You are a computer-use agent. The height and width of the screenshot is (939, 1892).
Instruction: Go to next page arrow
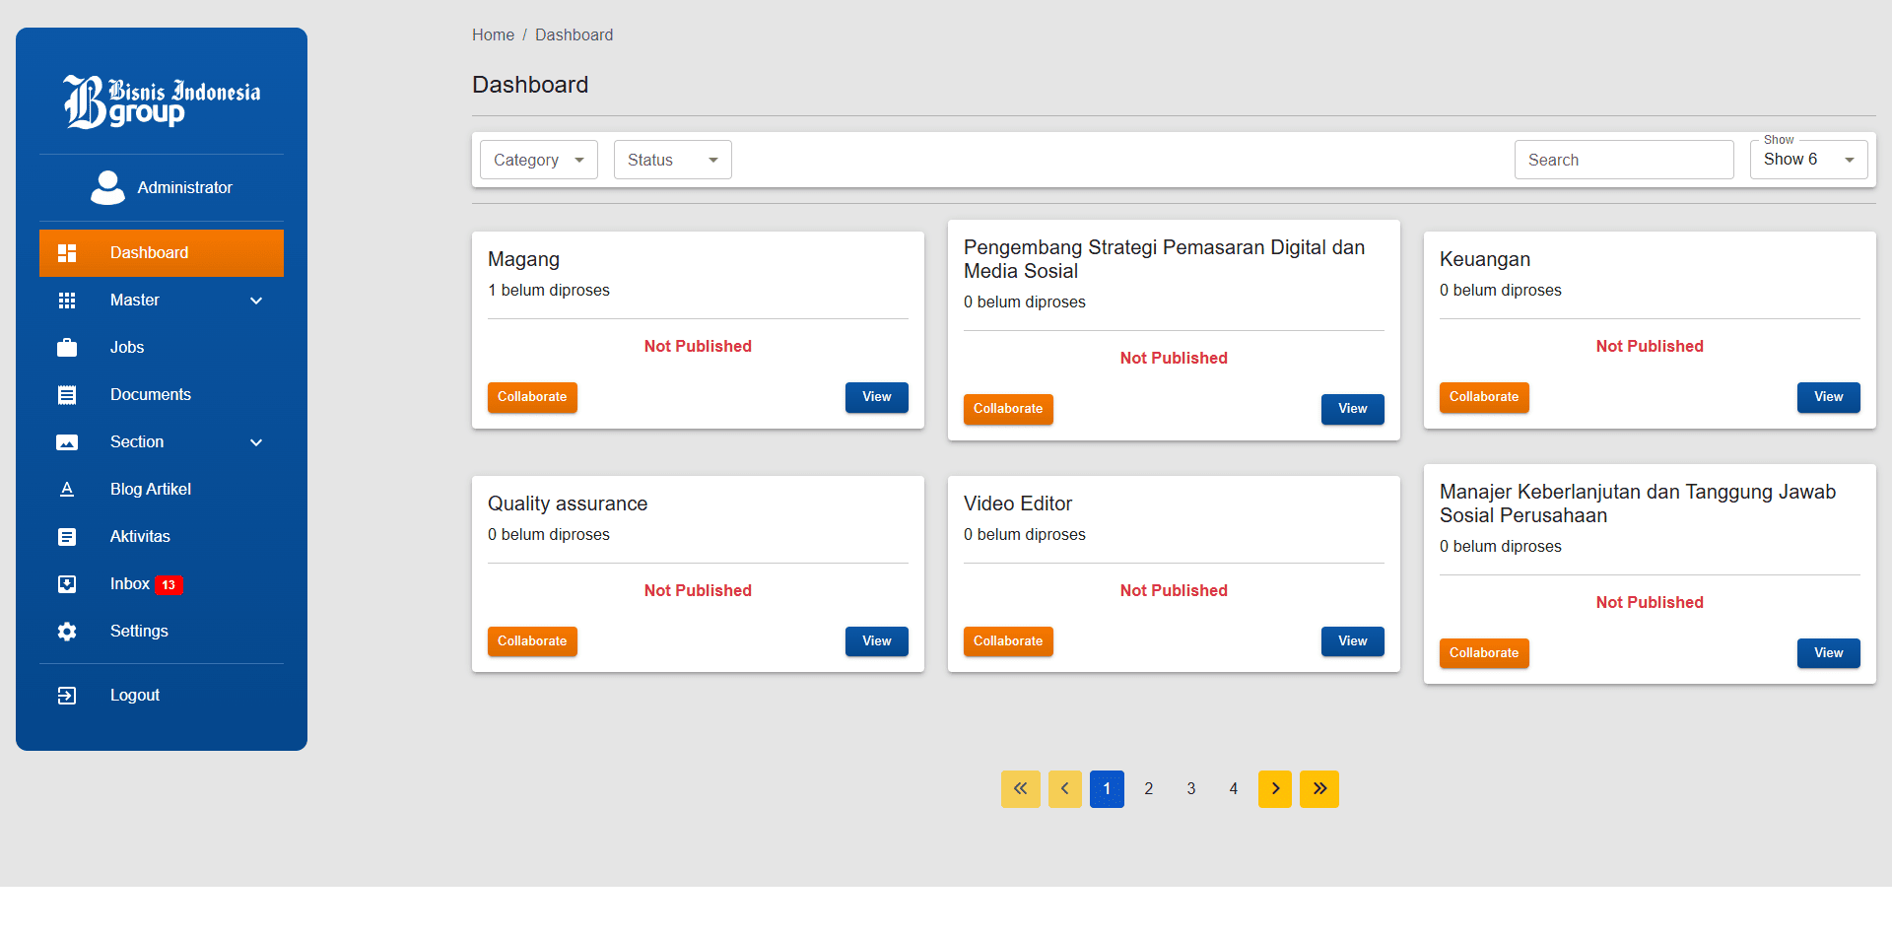[x=1275, y=788]
